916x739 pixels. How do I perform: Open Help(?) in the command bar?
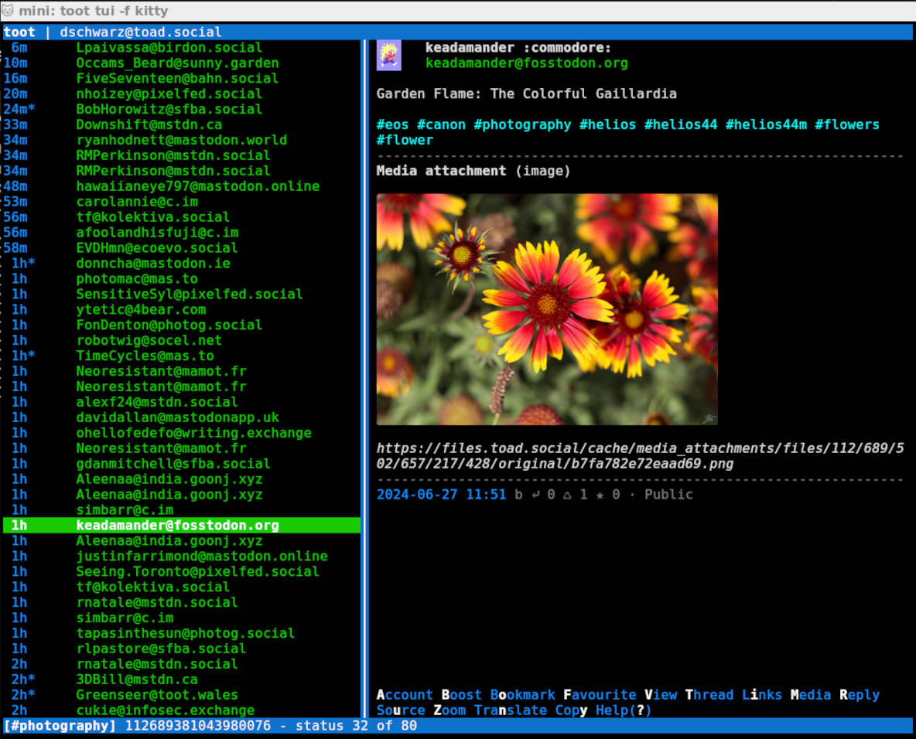click(x=624, y=710)
